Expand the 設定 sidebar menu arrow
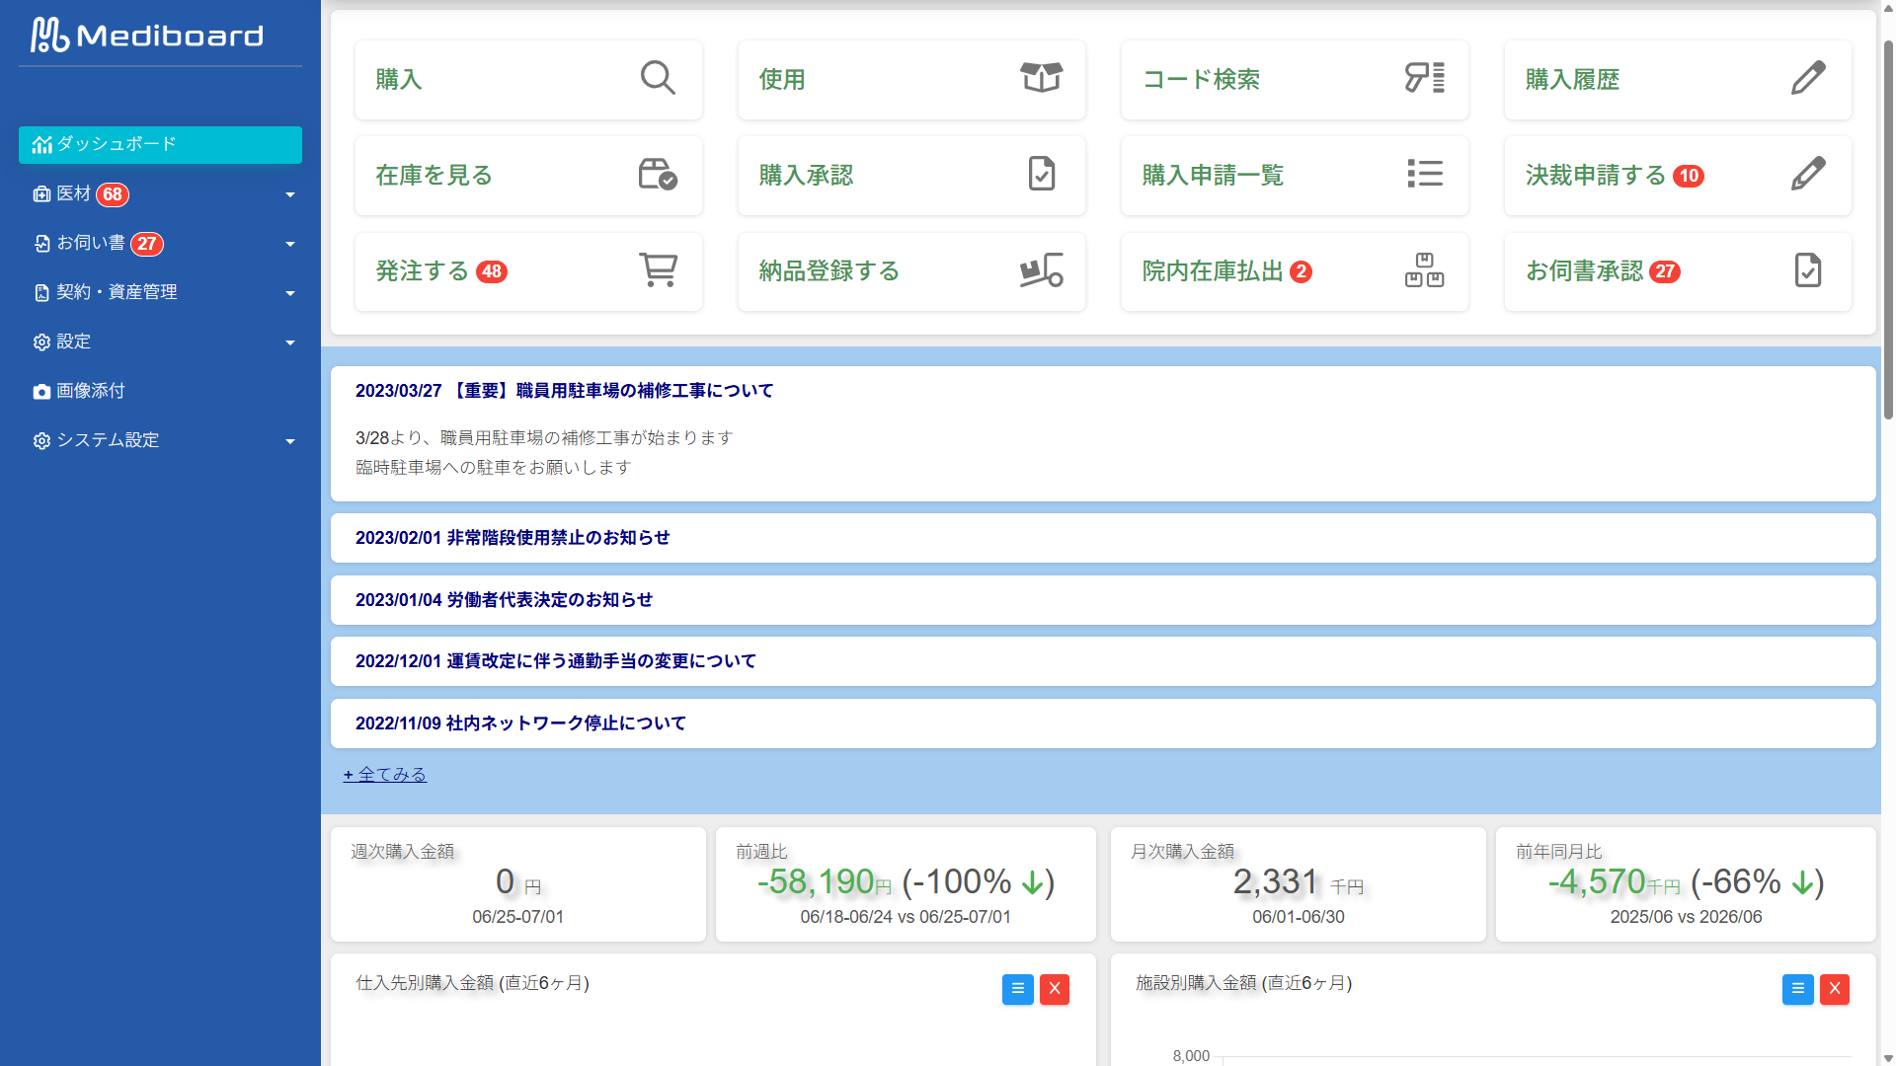 coord(290,343)
